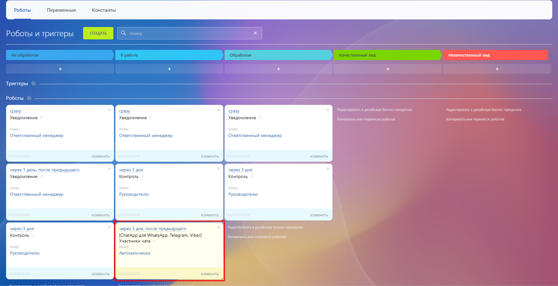Click изменить on the ChatApp robot
The image size is (558, 286).
210,274
